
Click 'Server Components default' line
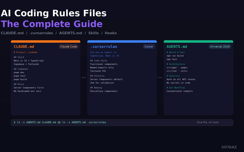[x=106, y=79]
